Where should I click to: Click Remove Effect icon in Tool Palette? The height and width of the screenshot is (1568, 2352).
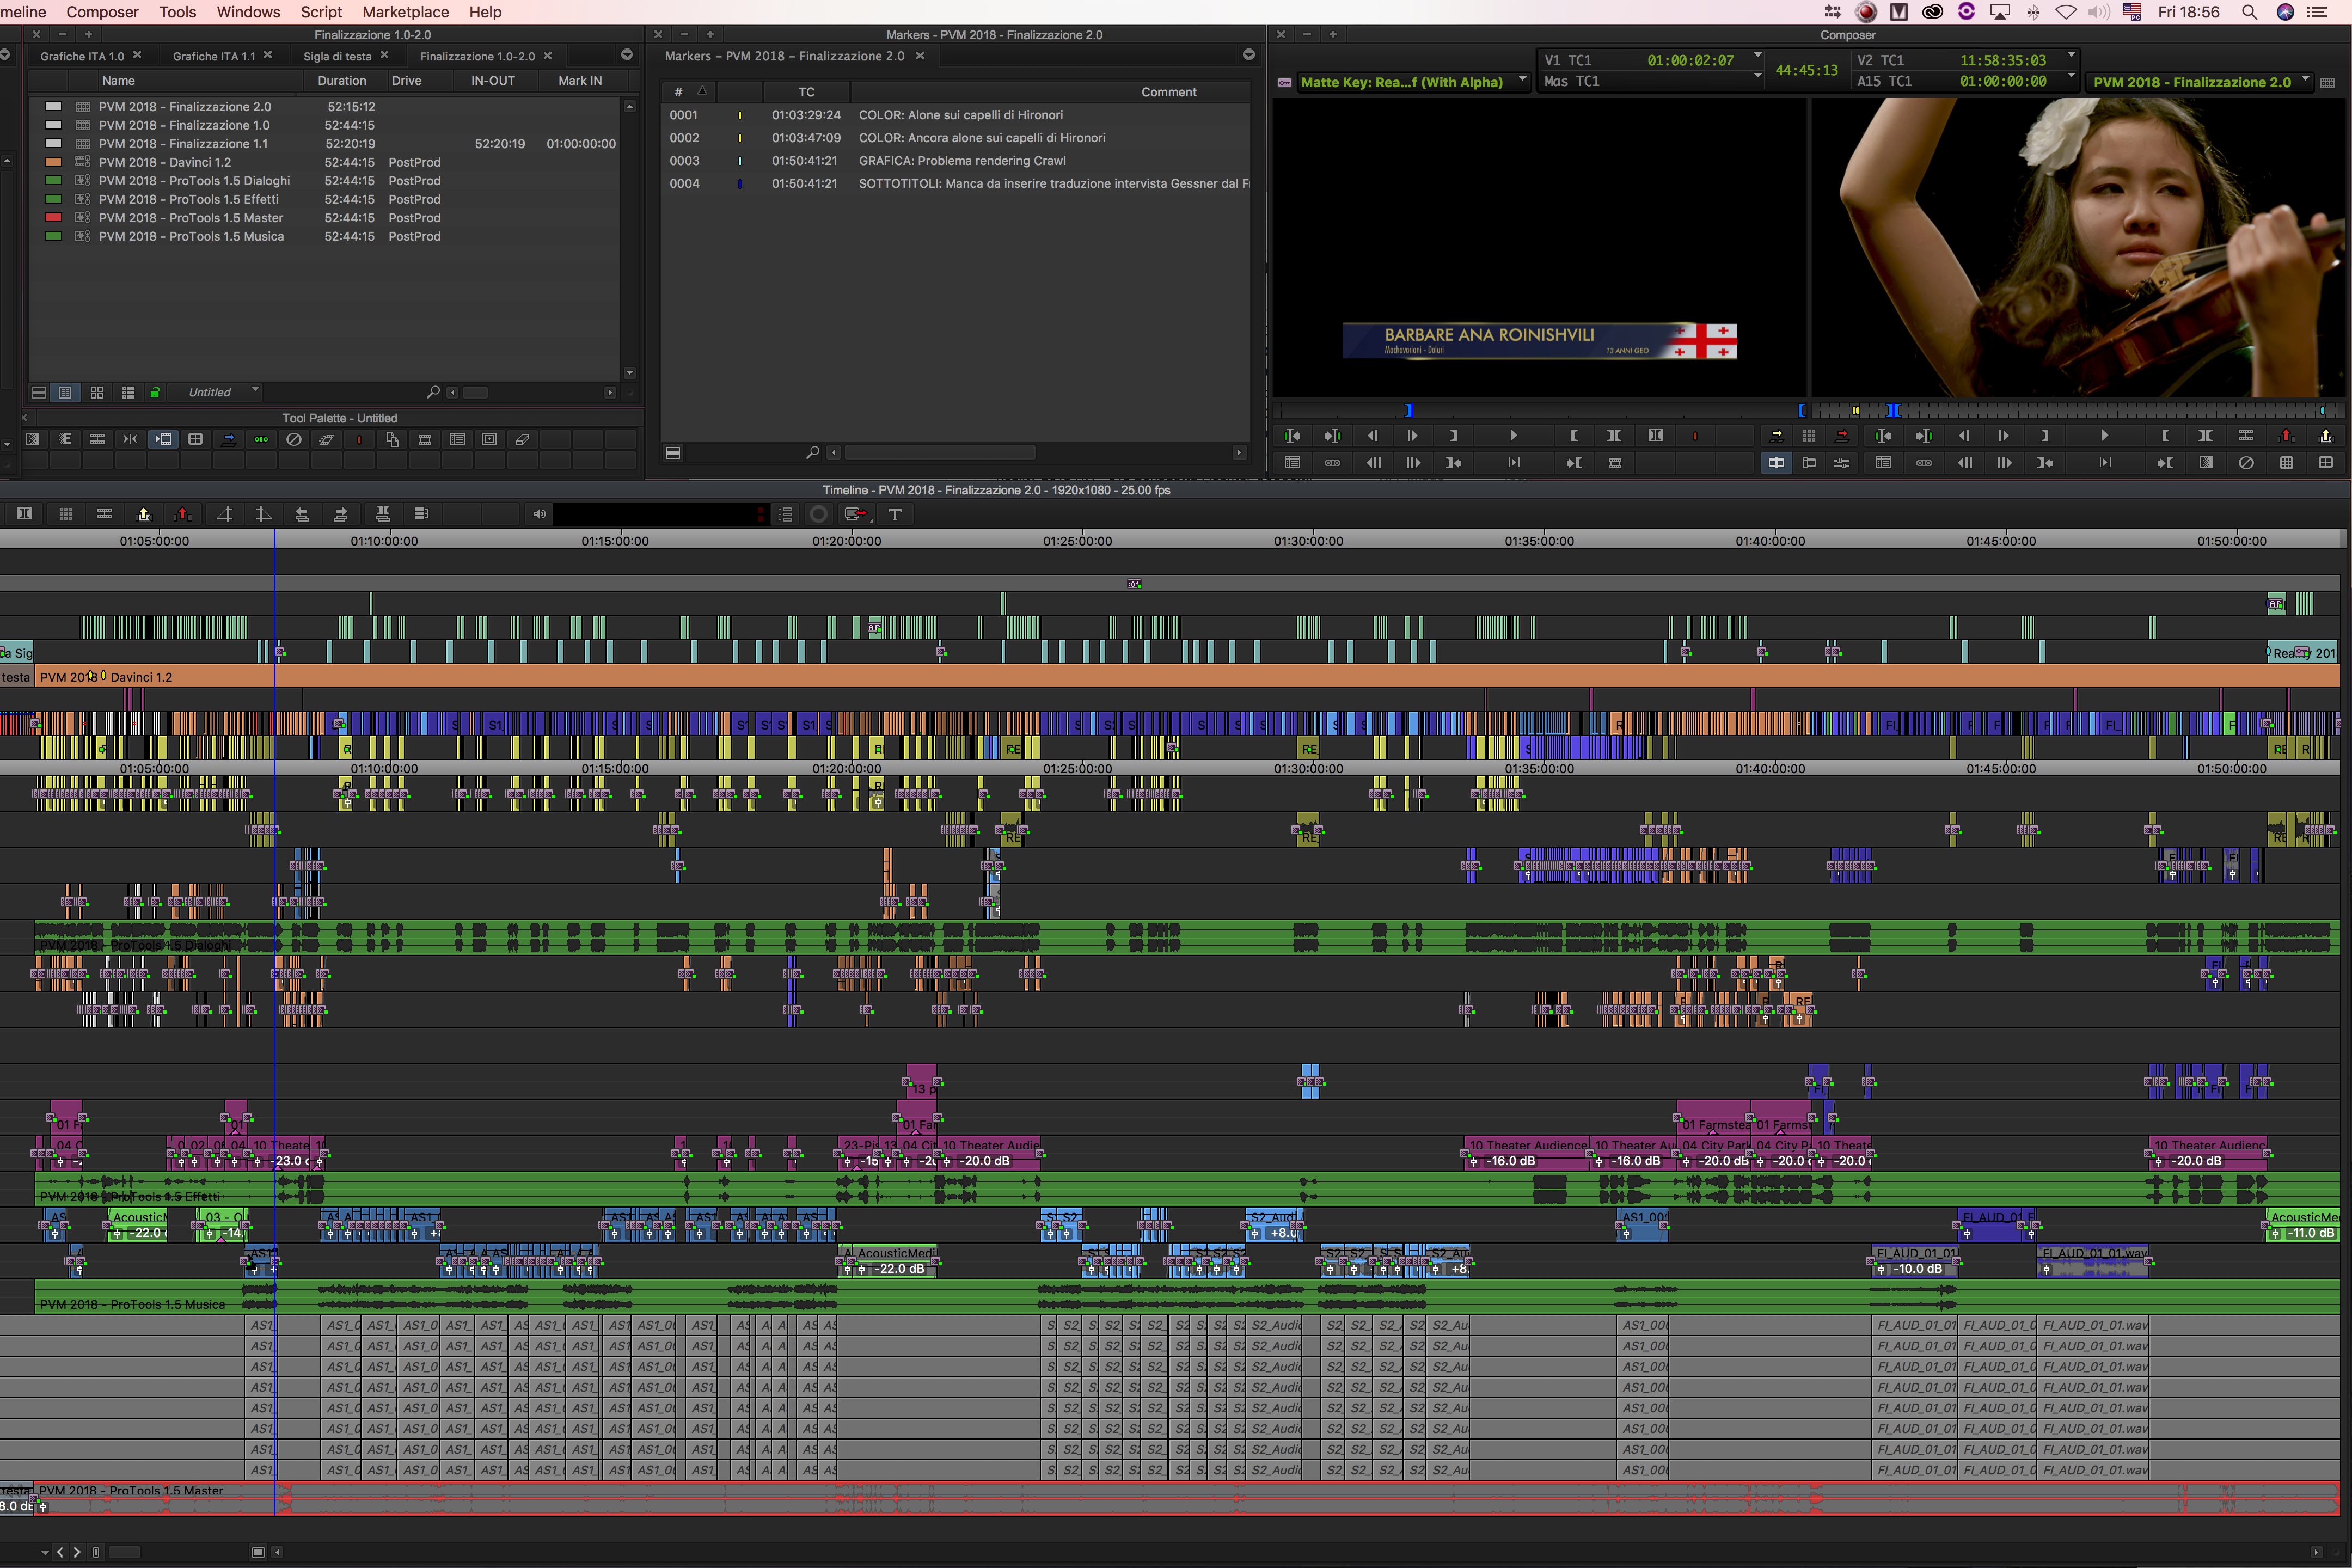[293, 439]
